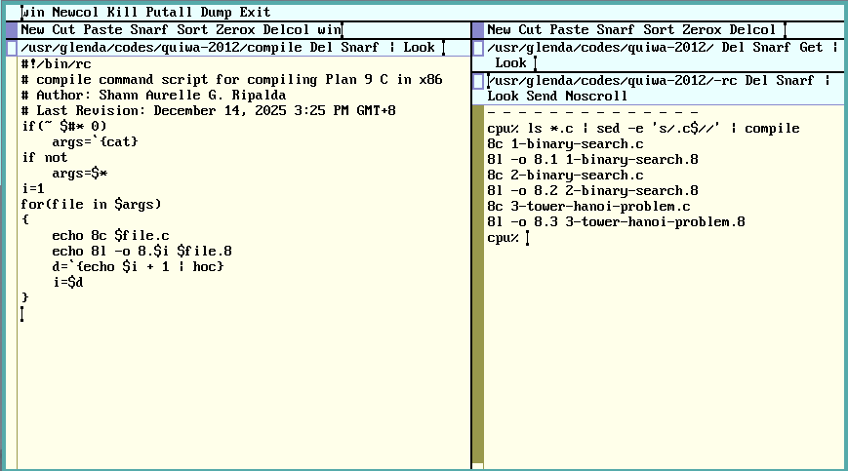848x471 pixels.
Task: Click Del in the quiwa-2012/ directory tag
Action: point(733,48)
